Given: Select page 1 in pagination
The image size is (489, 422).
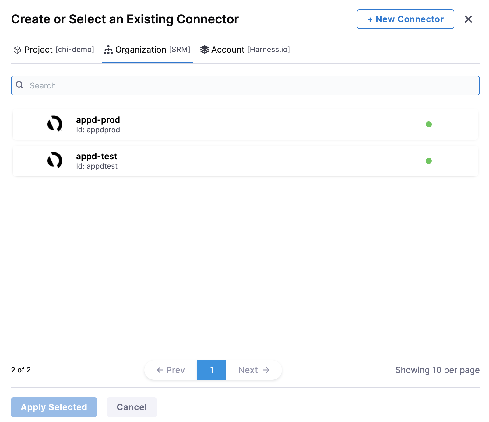Looking at the screenshot, I should click(x=212, y=370).
